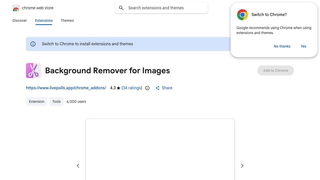The image size is (320, 180).
Task: Click the Background Remover scissors icon
Action: click(x=33, y=70)
